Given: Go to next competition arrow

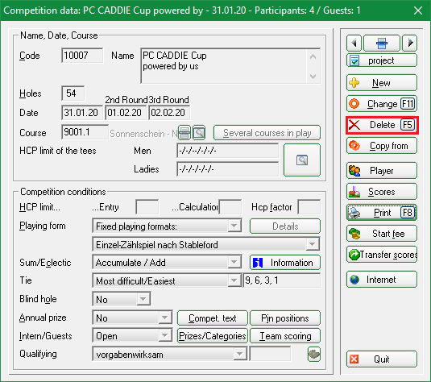Looking at the screenshot, I should click(x=410, y=43).
